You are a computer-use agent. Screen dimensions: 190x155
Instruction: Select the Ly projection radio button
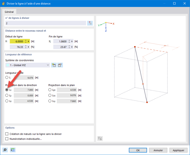click(7, 95)
